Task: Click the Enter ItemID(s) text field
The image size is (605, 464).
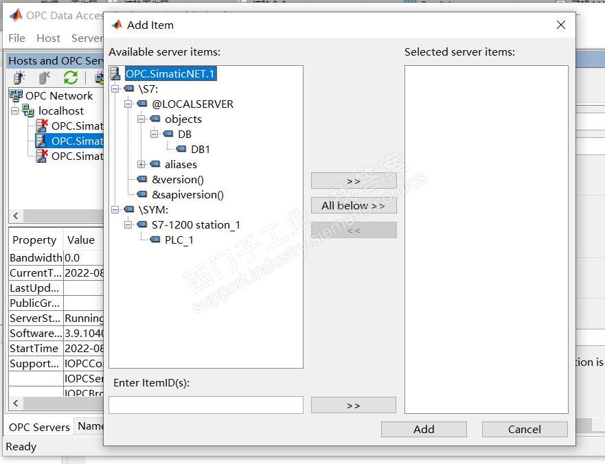Action: click(x=206, y=405)
